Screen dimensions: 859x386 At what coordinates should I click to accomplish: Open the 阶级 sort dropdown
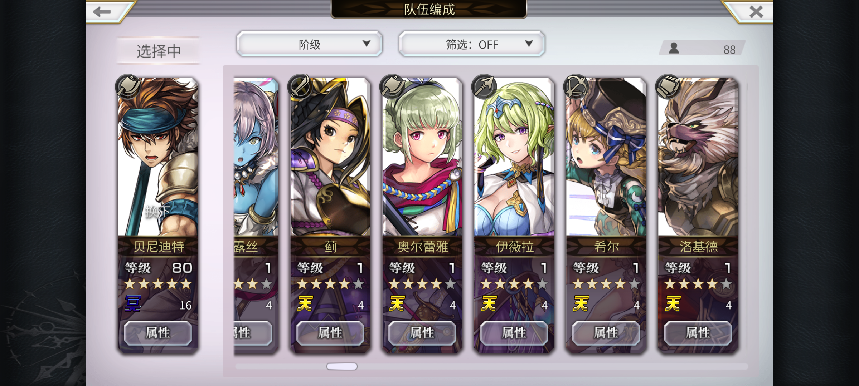click(x=310, y=44)
